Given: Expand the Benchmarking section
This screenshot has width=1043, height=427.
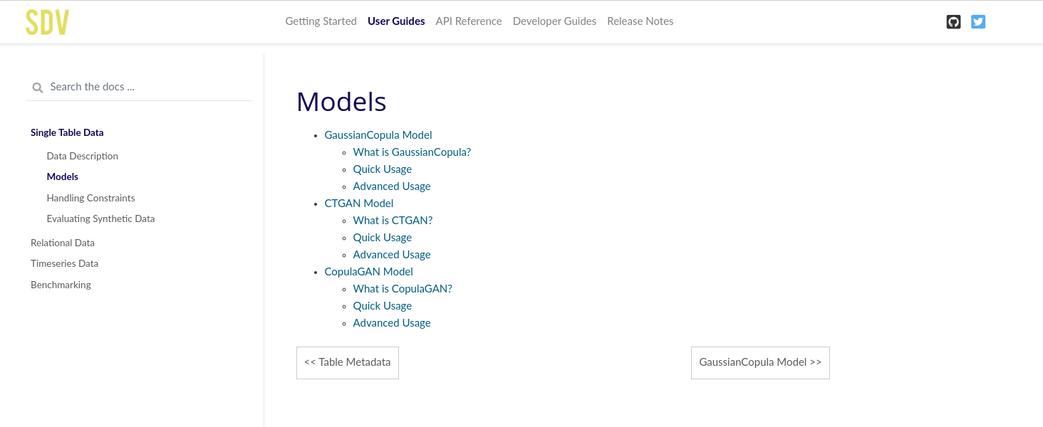Looking at the screenshot, I should pyautogui.click(x=61, y=285).
